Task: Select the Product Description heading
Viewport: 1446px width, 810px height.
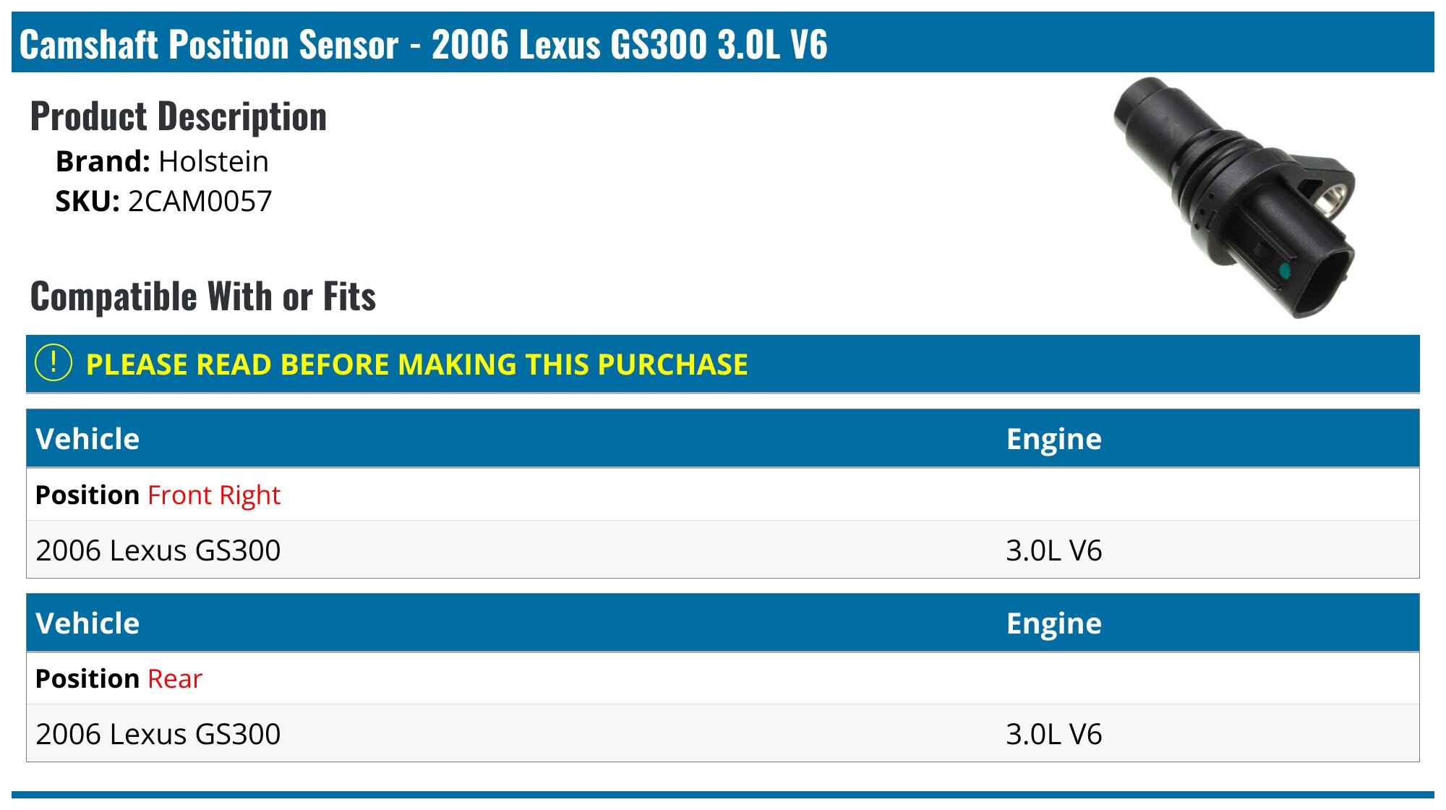Action: coord(179,116)
